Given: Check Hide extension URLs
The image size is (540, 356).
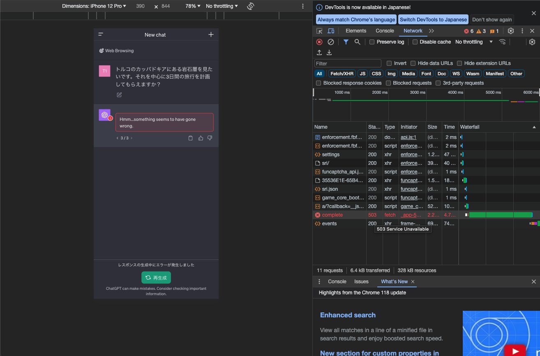Looking at the screenshot, I should [x=459, y=63].
